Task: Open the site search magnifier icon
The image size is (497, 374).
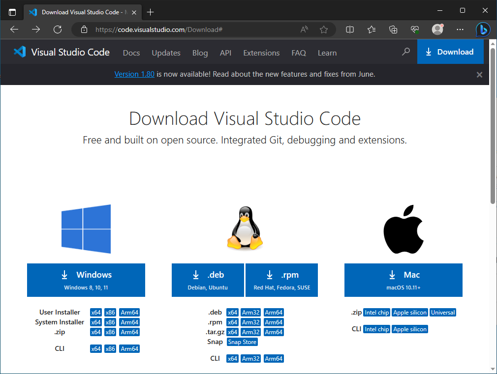Action: pyautogui.click(x=406, y=52)
